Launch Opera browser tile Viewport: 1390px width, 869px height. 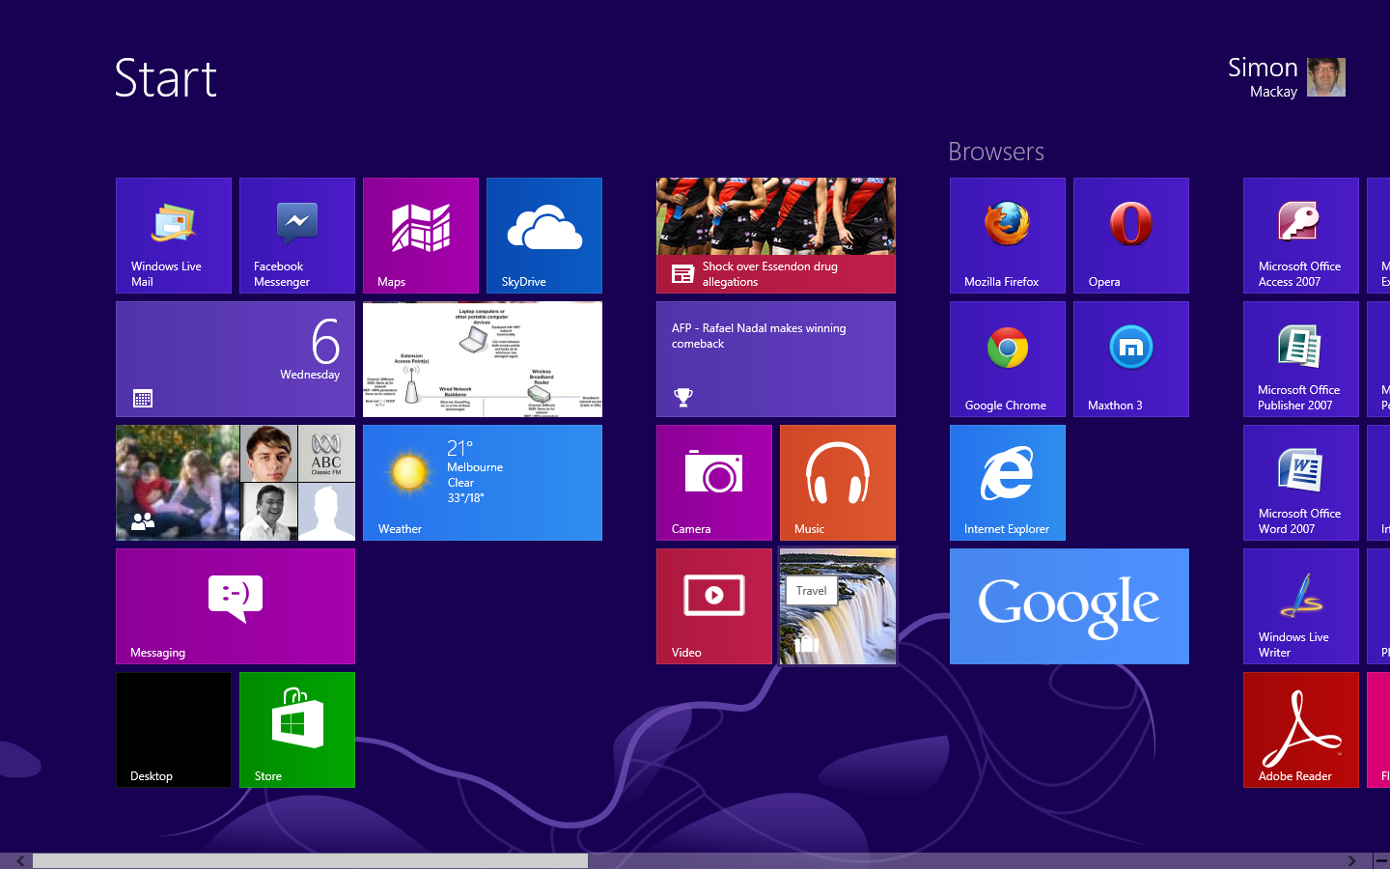click(x=1130, y=235)
